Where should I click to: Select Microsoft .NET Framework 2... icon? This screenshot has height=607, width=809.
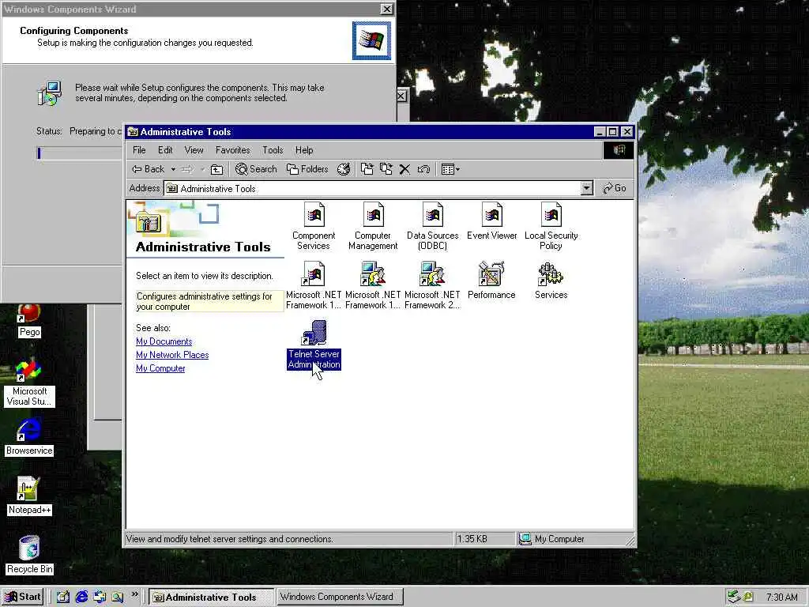pyautogui.click(x=432, y=285)
